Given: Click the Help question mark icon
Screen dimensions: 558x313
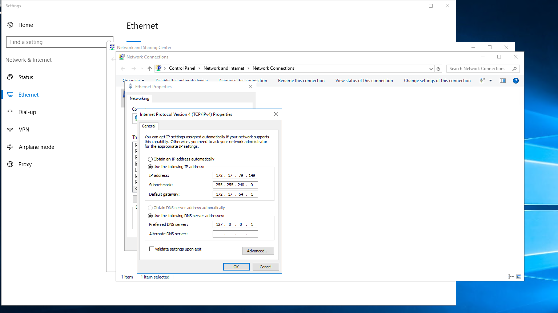Looking at the screenshot, I should tap(516, 80).
